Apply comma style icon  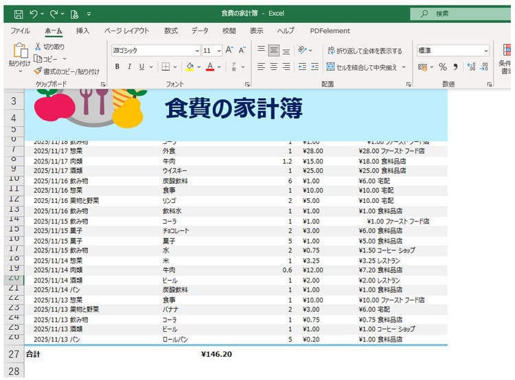coord(455,67)
